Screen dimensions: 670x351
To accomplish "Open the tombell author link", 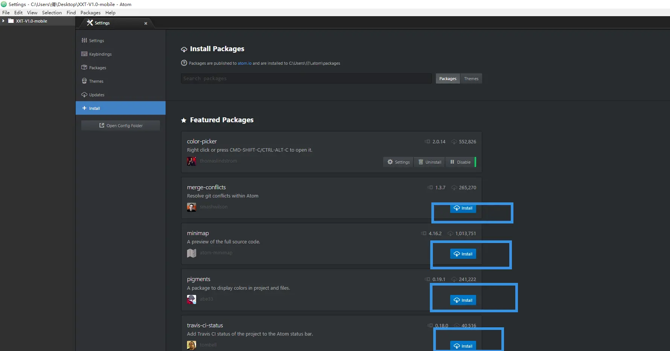I will 208,345.
